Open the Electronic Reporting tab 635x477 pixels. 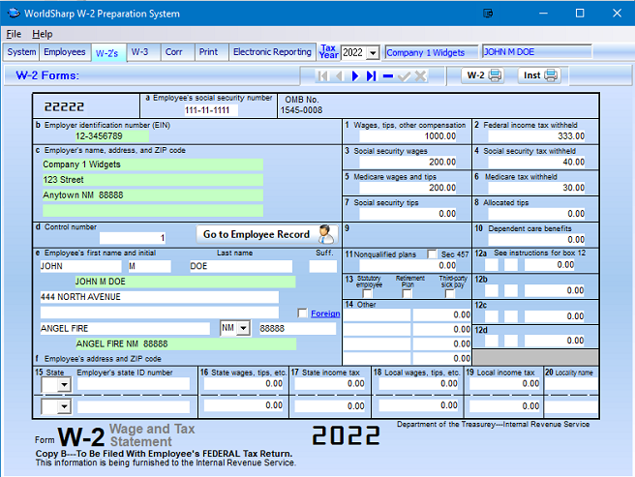coord(272,52)
